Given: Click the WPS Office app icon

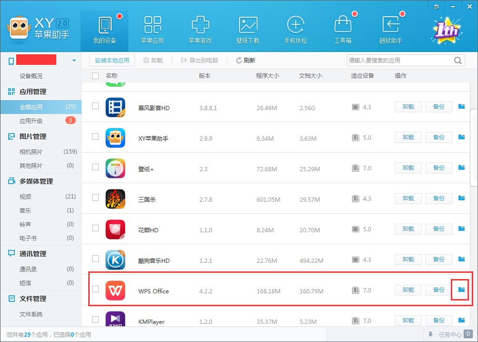Looking at the screenshot, I should [x=115, y=290].
